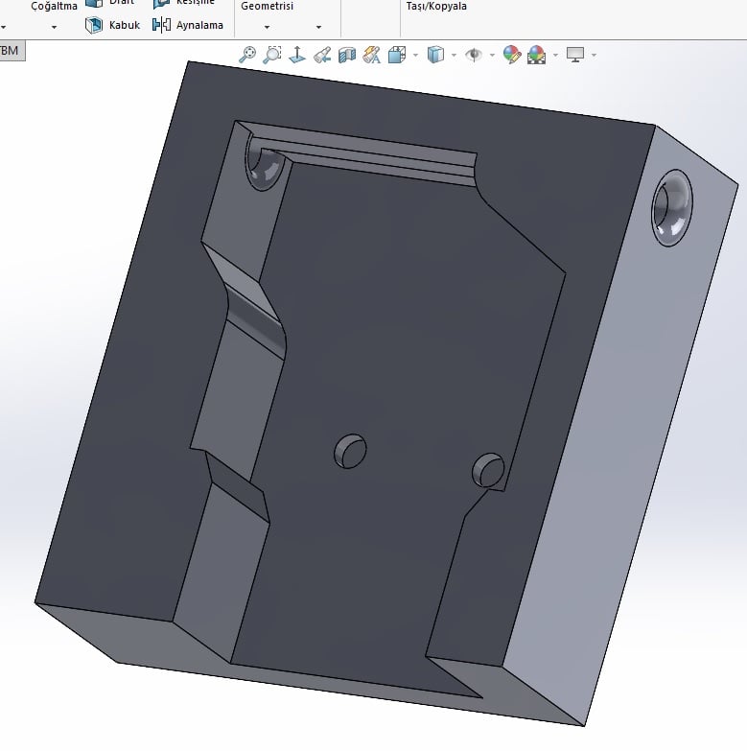
Task: Click the Zoom to Fit icon
Action: [x=247, y=54]
